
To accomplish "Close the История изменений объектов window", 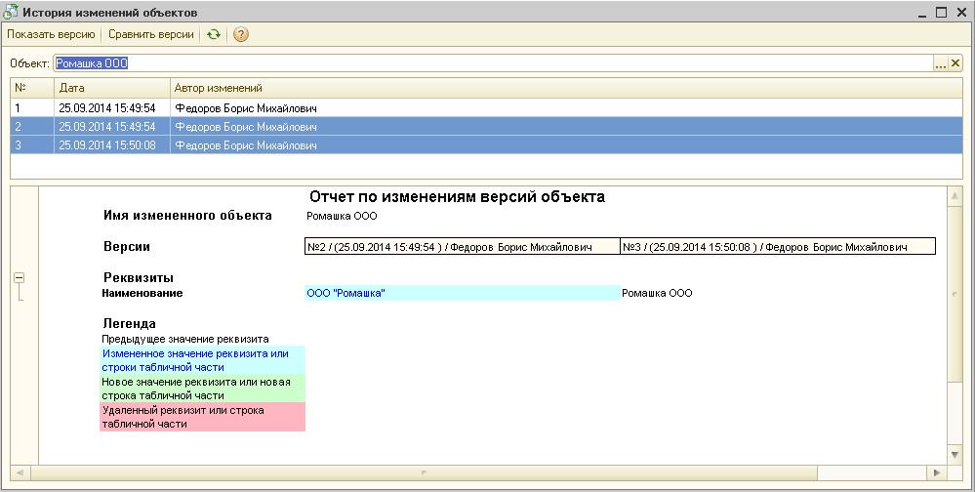I will coord(959,12).
